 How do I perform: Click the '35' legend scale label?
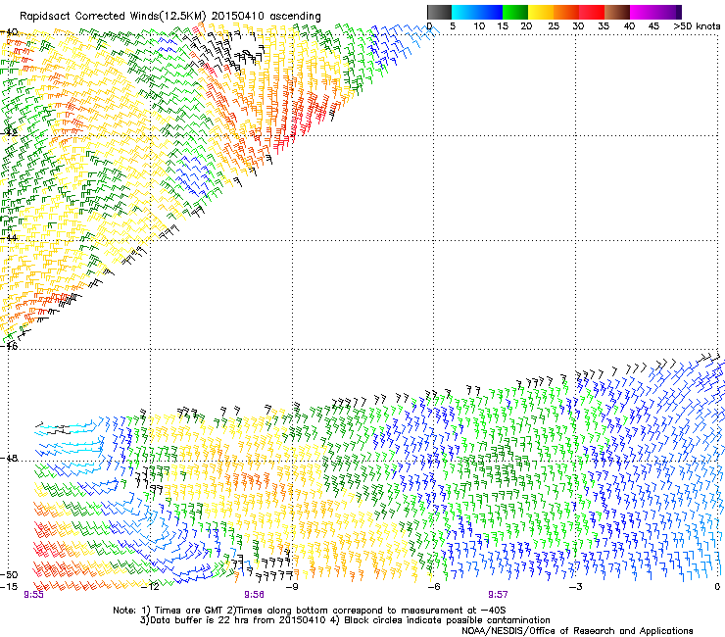pos(604,26)
